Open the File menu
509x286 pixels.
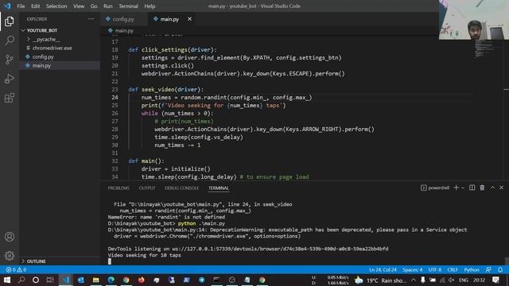click(21, 6)
